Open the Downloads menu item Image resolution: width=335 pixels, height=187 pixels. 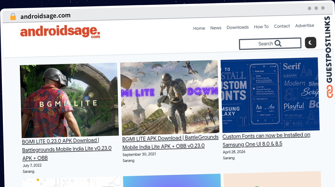pos(238,27)
